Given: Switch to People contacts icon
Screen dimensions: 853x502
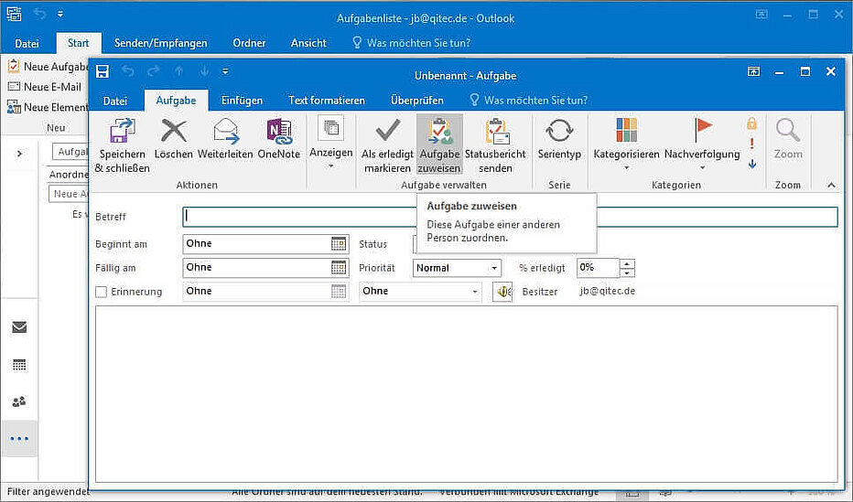Looking at the screenshot, I should click(x=19, y=402).
